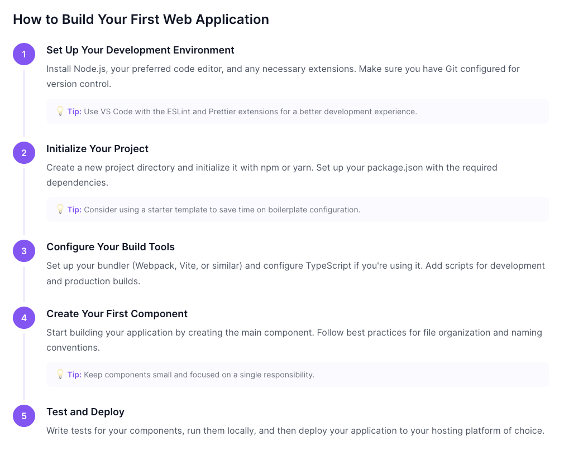Click the lightbulb icon in the VS Code tip

tap(60, 111)
